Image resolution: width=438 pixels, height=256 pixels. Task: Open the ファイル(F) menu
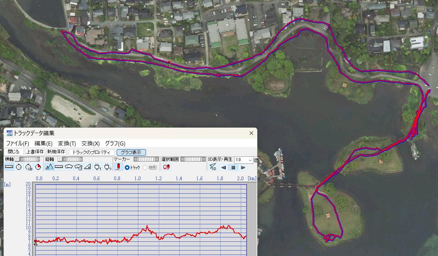point(18,143)
